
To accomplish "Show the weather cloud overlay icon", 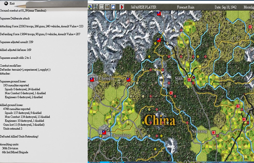I will [113, 7].
